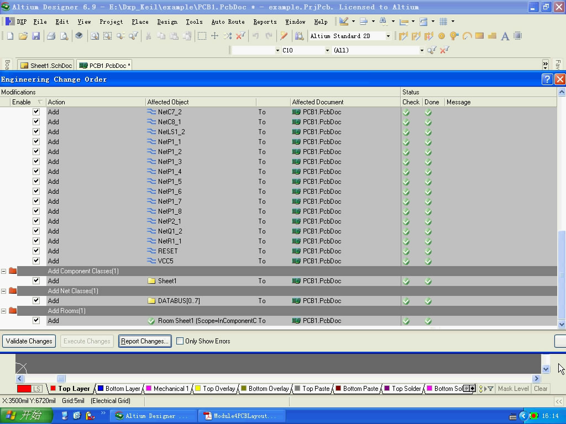The image size is (566, 424).
Task: Open the Design menu
Action: [x=167, y=22]
